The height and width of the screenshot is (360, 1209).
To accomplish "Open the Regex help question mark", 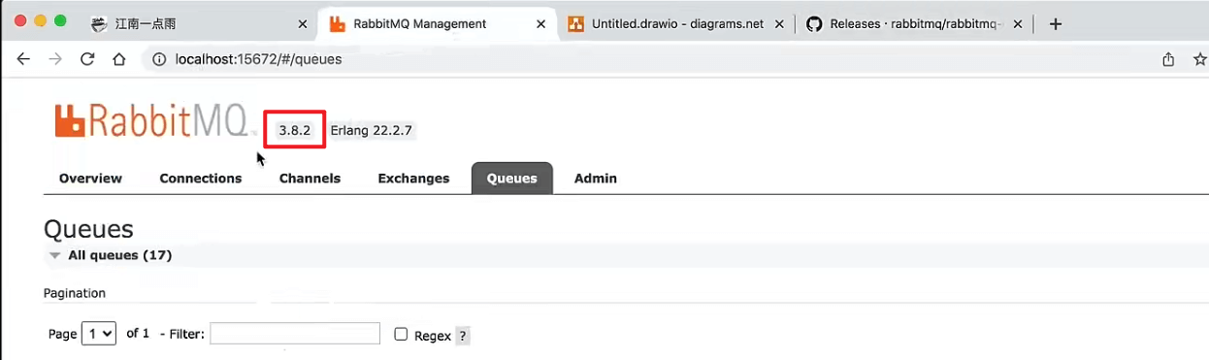I will coord(463,336).
